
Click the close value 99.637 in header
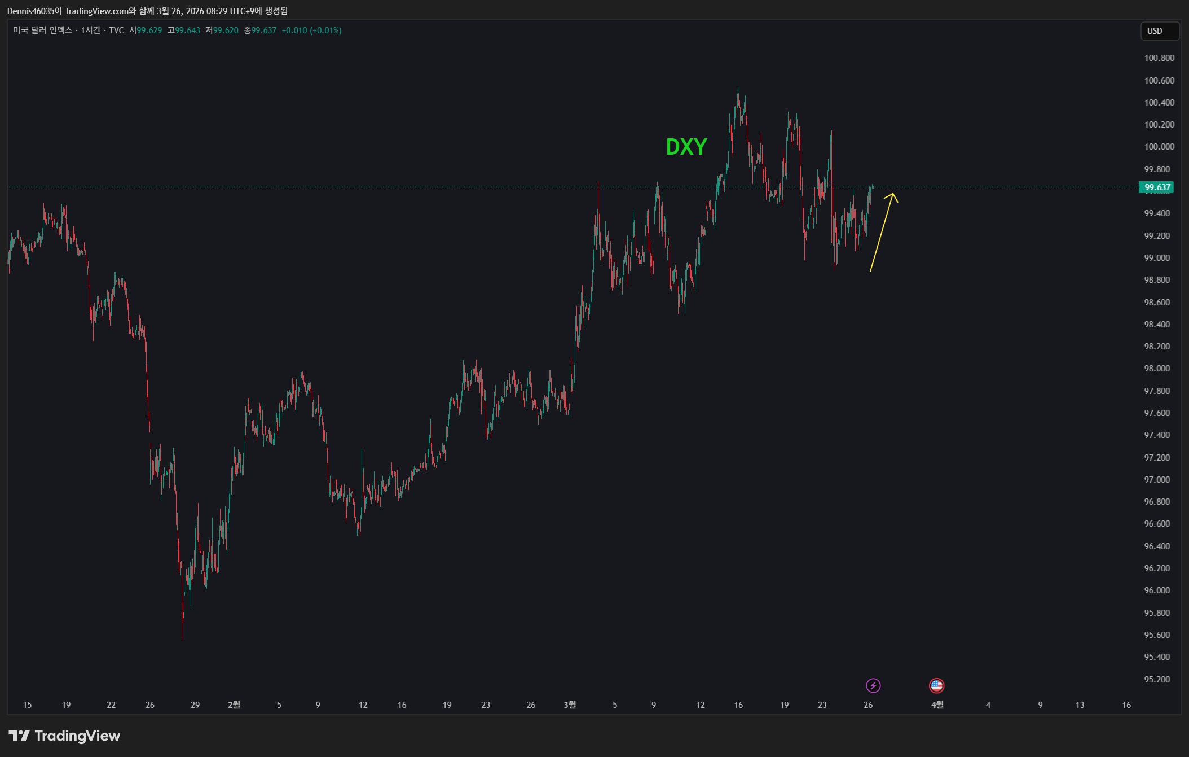tap(264, 30)
